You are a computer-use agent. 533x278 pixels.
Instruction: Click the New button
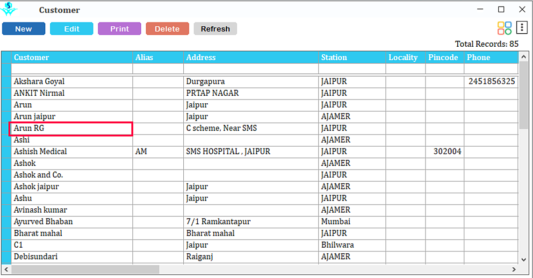tap(24, 29)
